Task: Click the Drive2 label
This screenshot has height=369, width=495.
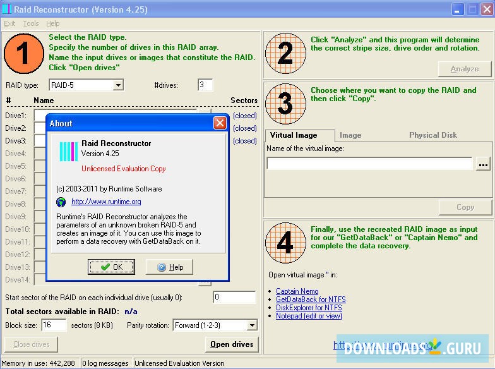Action: pyautogui.click(x=16, y=128)
